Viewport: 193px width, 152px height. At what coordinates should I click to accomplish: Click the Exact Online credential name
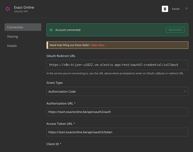point(24,8)
